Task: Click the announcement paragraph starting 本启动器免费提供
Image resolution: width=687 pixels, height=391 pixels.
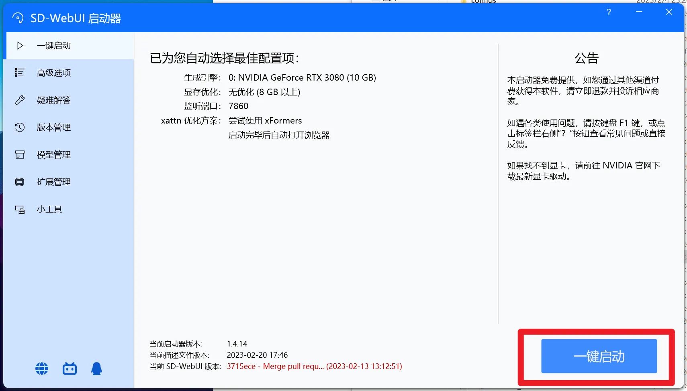Action: coord(583,91)
